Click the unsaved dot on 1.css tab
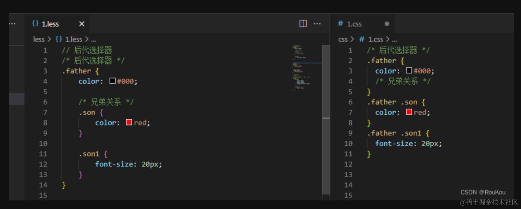The image size is (521, 209). point(387,24)
